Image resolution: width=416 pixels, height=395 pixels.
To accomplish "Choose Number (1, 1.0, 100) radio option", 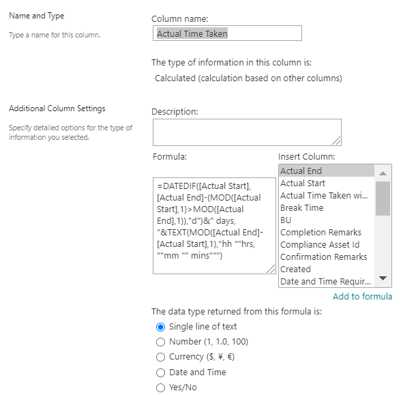I will (160, 342).
